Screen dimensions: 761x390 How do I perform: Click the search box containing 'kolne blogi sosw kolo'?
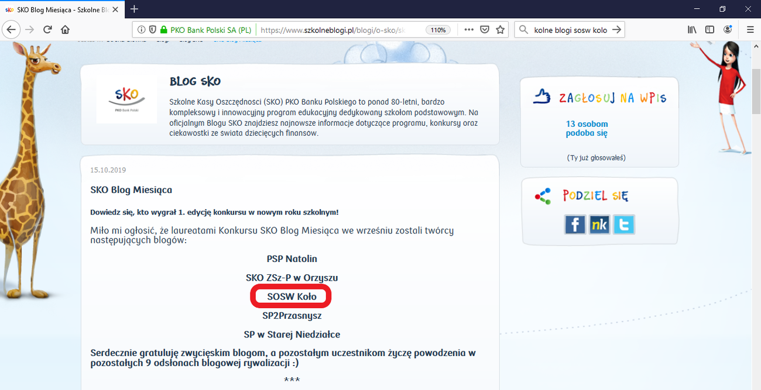click(x=571, y=30)
